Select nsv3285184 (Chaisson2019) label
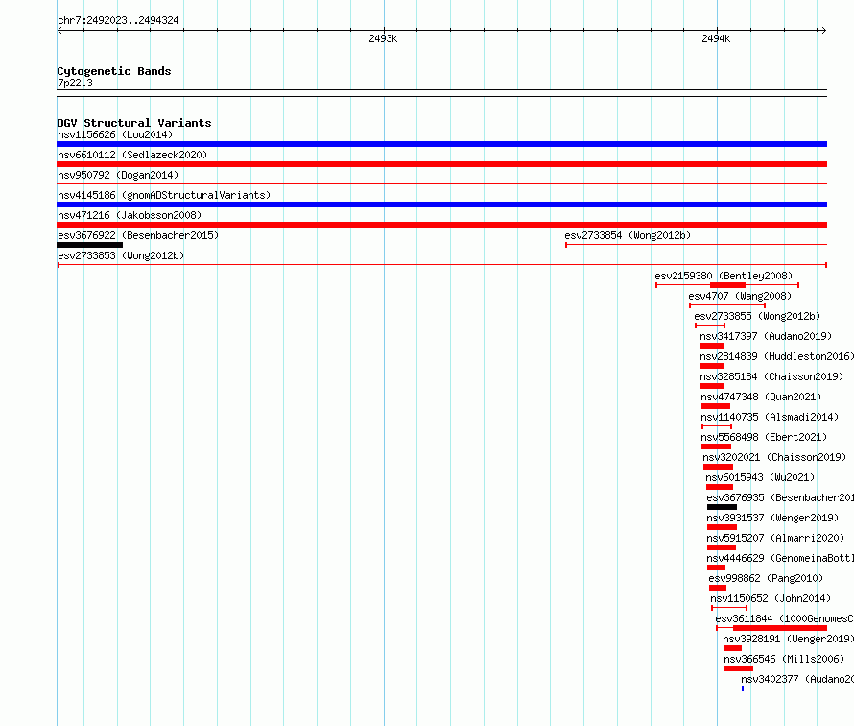Screen dimensions: 854x726 tap(771, 376)
